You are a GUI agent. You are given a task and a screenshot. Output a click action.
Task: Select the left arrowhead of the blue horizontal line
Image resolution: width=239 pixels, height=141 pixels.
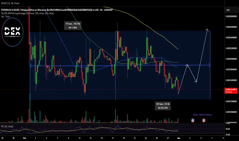pyautogui.click(x=31, y=66)
